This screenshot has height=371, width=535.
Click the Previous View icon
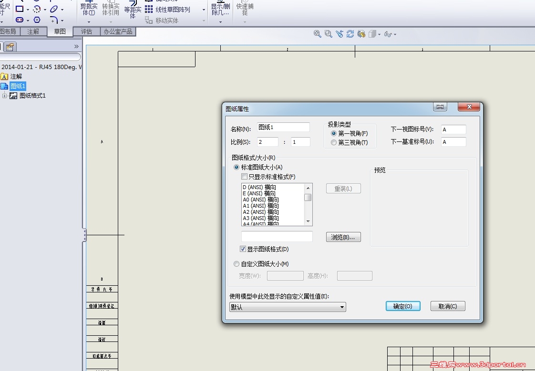click(x=339, y=34)
